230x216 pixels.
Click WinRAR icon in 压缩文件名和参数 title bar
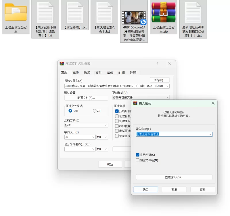62,64
